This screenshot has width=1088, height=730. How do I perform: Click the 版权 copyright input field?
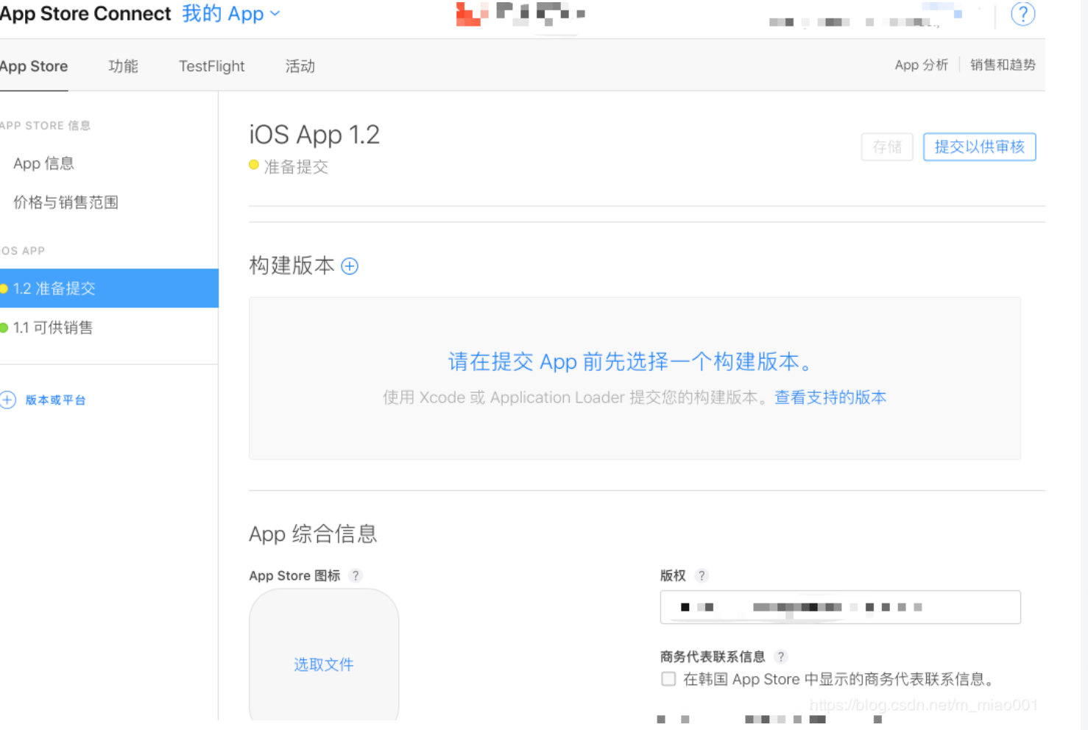coord(841,607)
